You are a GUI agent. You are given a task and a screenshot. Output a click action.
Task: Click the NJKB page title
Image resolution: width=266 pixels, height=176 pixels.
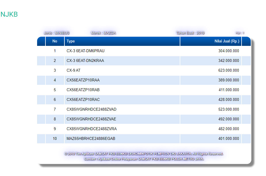pyautogui.click(x=9, y=14)
